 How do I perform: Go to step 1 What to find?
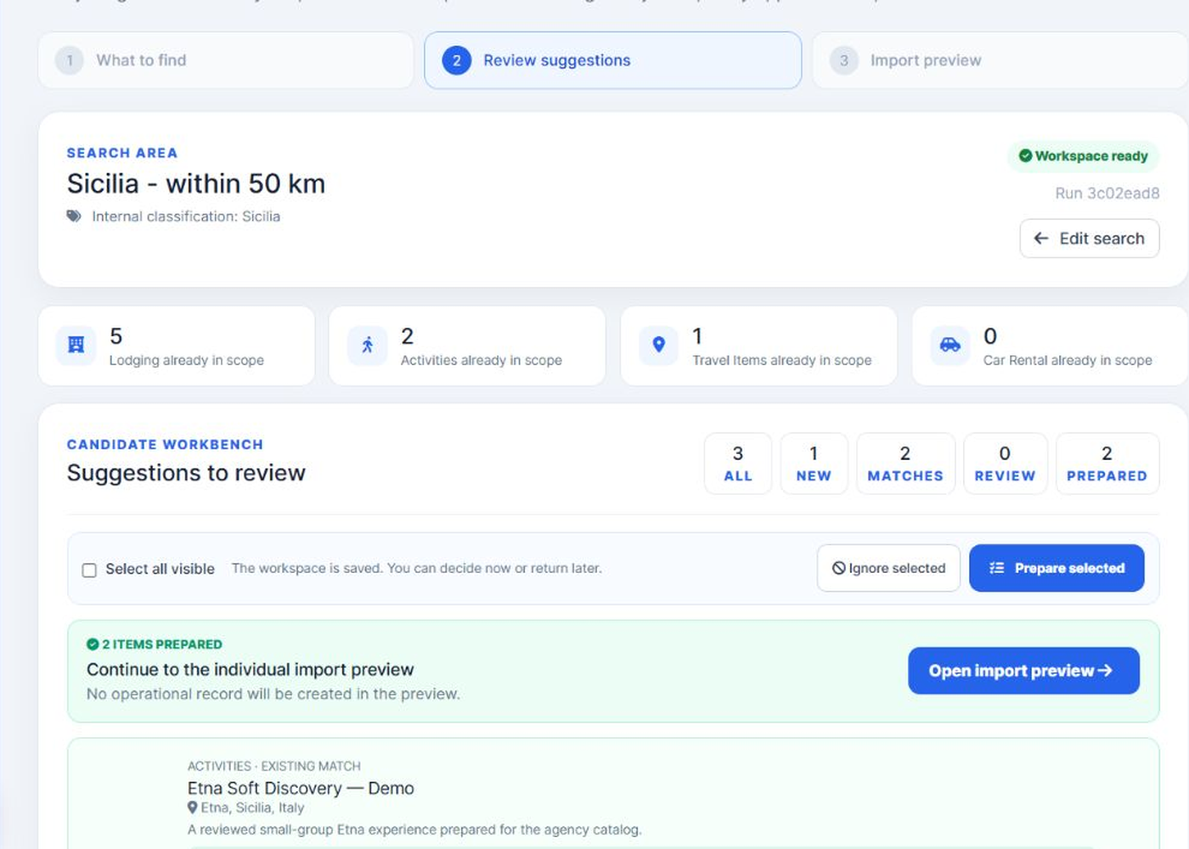click(225, 60)
